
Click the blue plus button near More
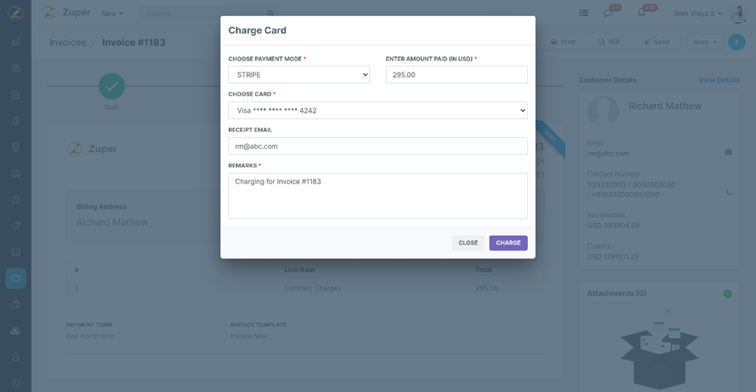[736, 42]
